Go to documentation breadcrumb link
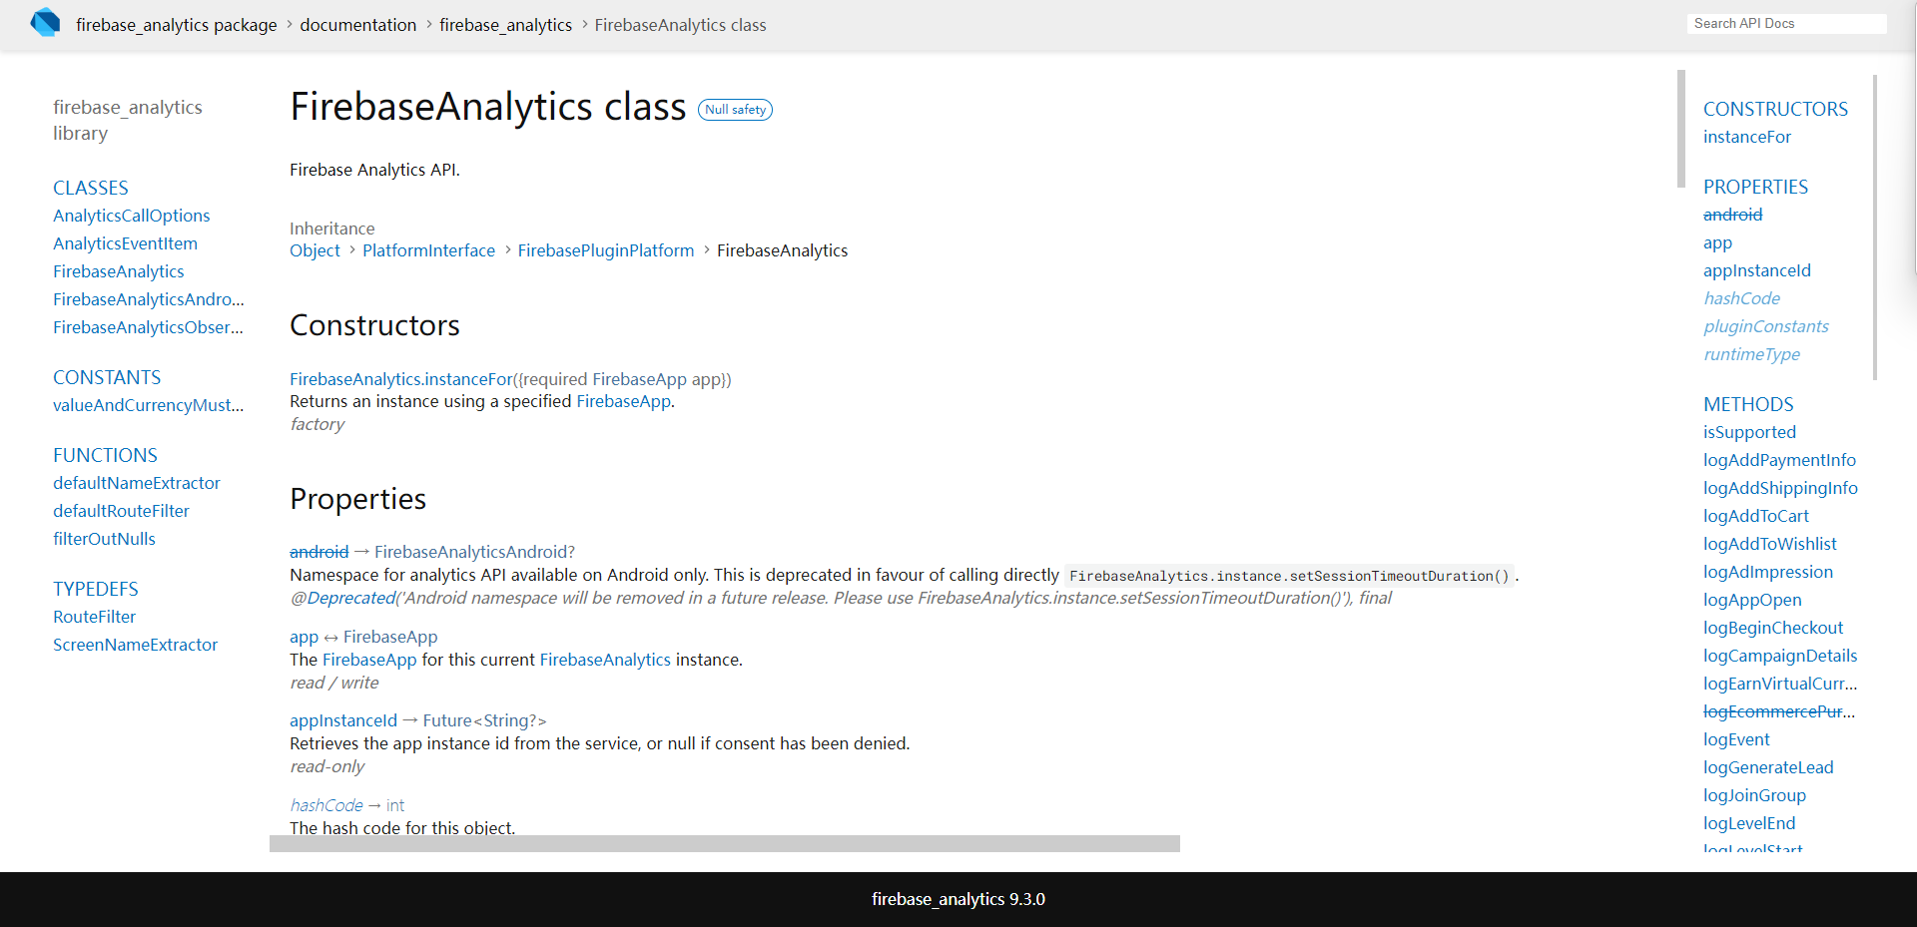The height and width of the screenshot is (927, 1917). click(x=358, y=25)
